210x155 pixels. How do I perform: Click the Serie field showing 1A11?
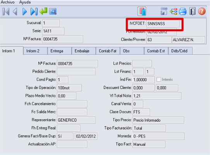coord(53,31)
